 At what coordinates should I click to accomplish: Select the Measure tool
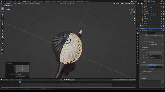click(2, 31)
